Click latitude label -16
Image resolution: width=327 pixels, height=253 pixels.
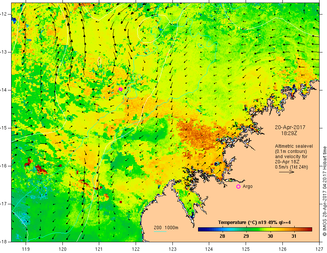pos(4,166)
